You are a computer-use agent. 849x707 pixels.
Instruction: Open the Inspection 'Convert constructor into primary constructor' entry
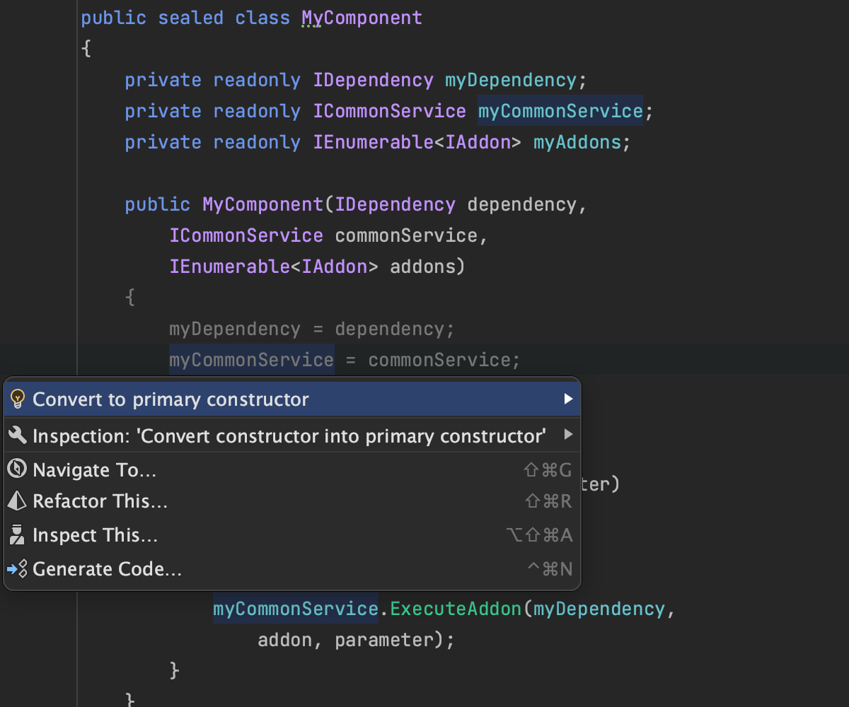tap(289, 436)
